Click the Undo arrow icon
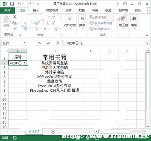 click(20, 4)
